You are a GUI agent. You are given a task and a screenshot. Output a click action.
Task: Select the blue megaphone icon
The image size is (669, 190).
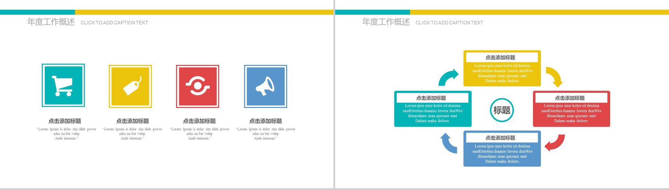[265, 86]
